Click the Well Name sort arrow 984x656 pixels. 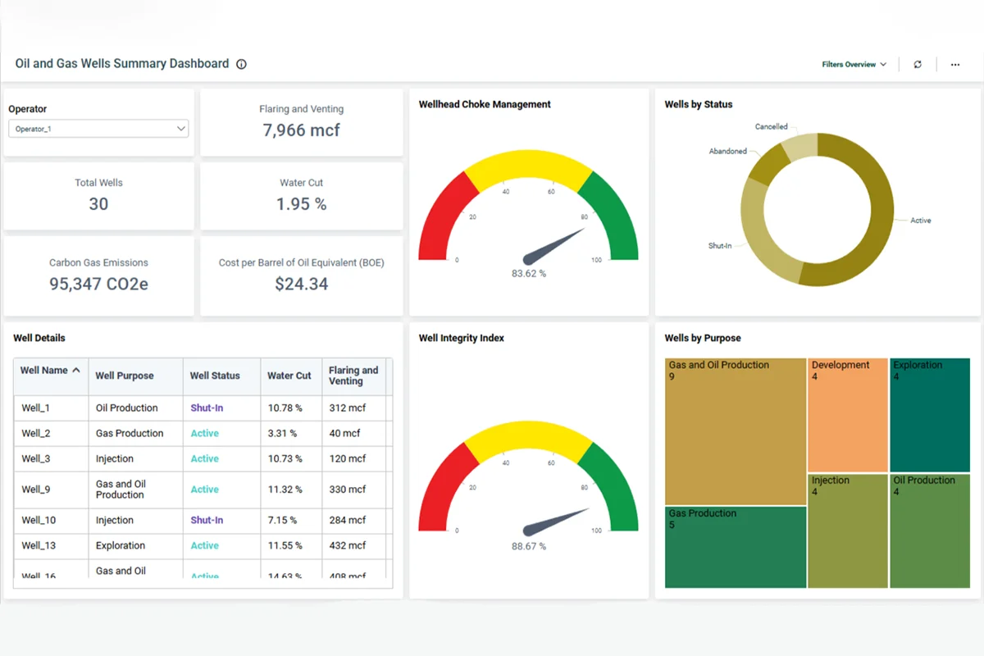77,370
